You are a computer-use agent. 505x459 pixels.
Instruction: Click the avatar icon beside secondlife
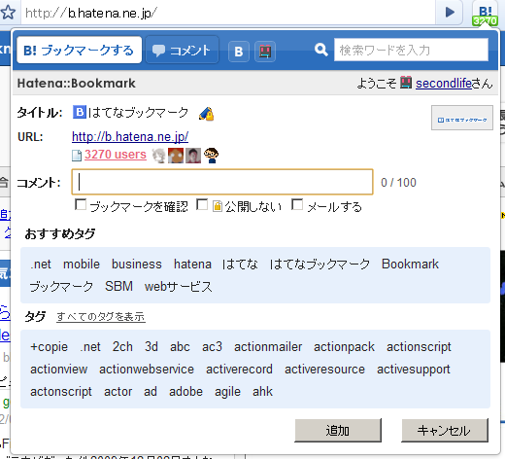coord(406,82)
